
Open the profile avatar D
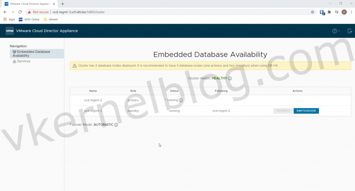coord(344,12)
